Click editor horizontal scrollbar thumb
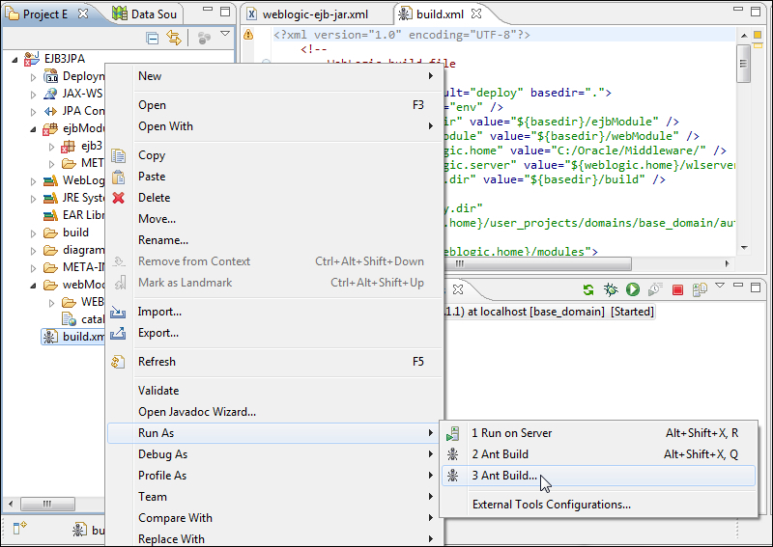Image resolution: width=773 pixels, height=547 pixels. pyautogui.click(x=537, y=264)
